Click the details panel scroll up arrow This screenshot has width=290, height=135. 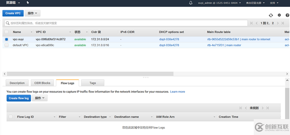287,80
